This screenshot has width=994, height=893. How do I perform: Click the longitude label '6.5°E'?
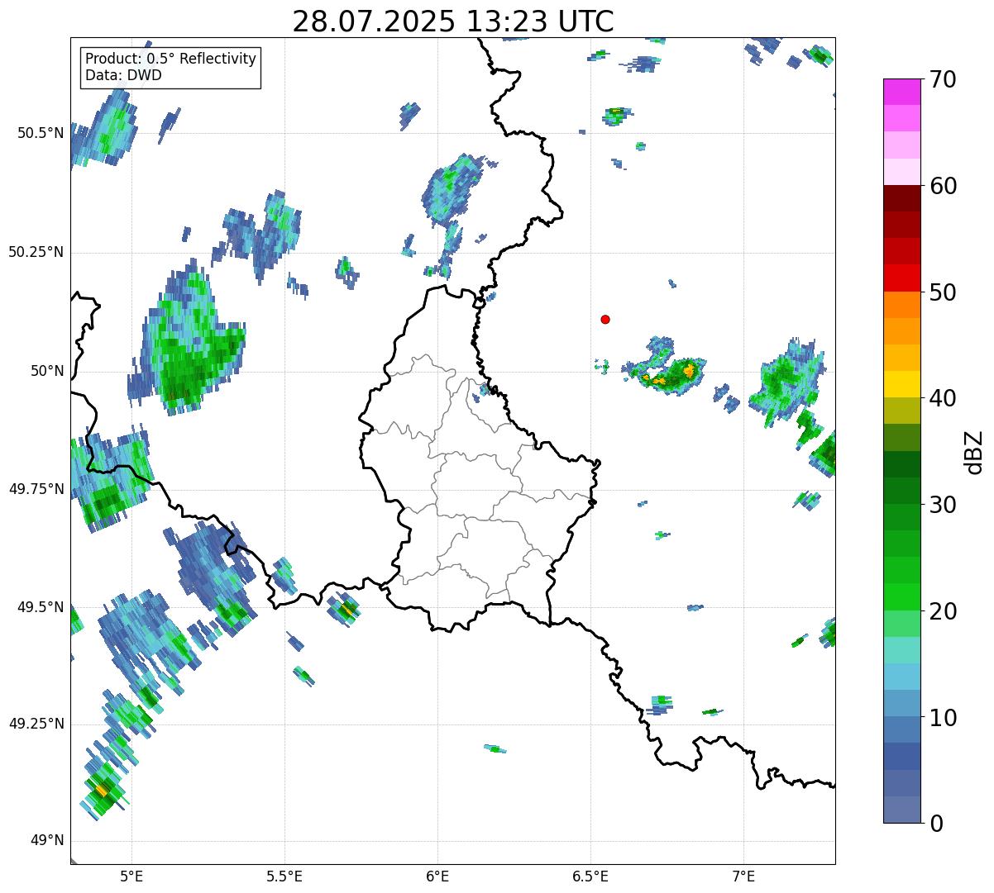pos(590,876)
